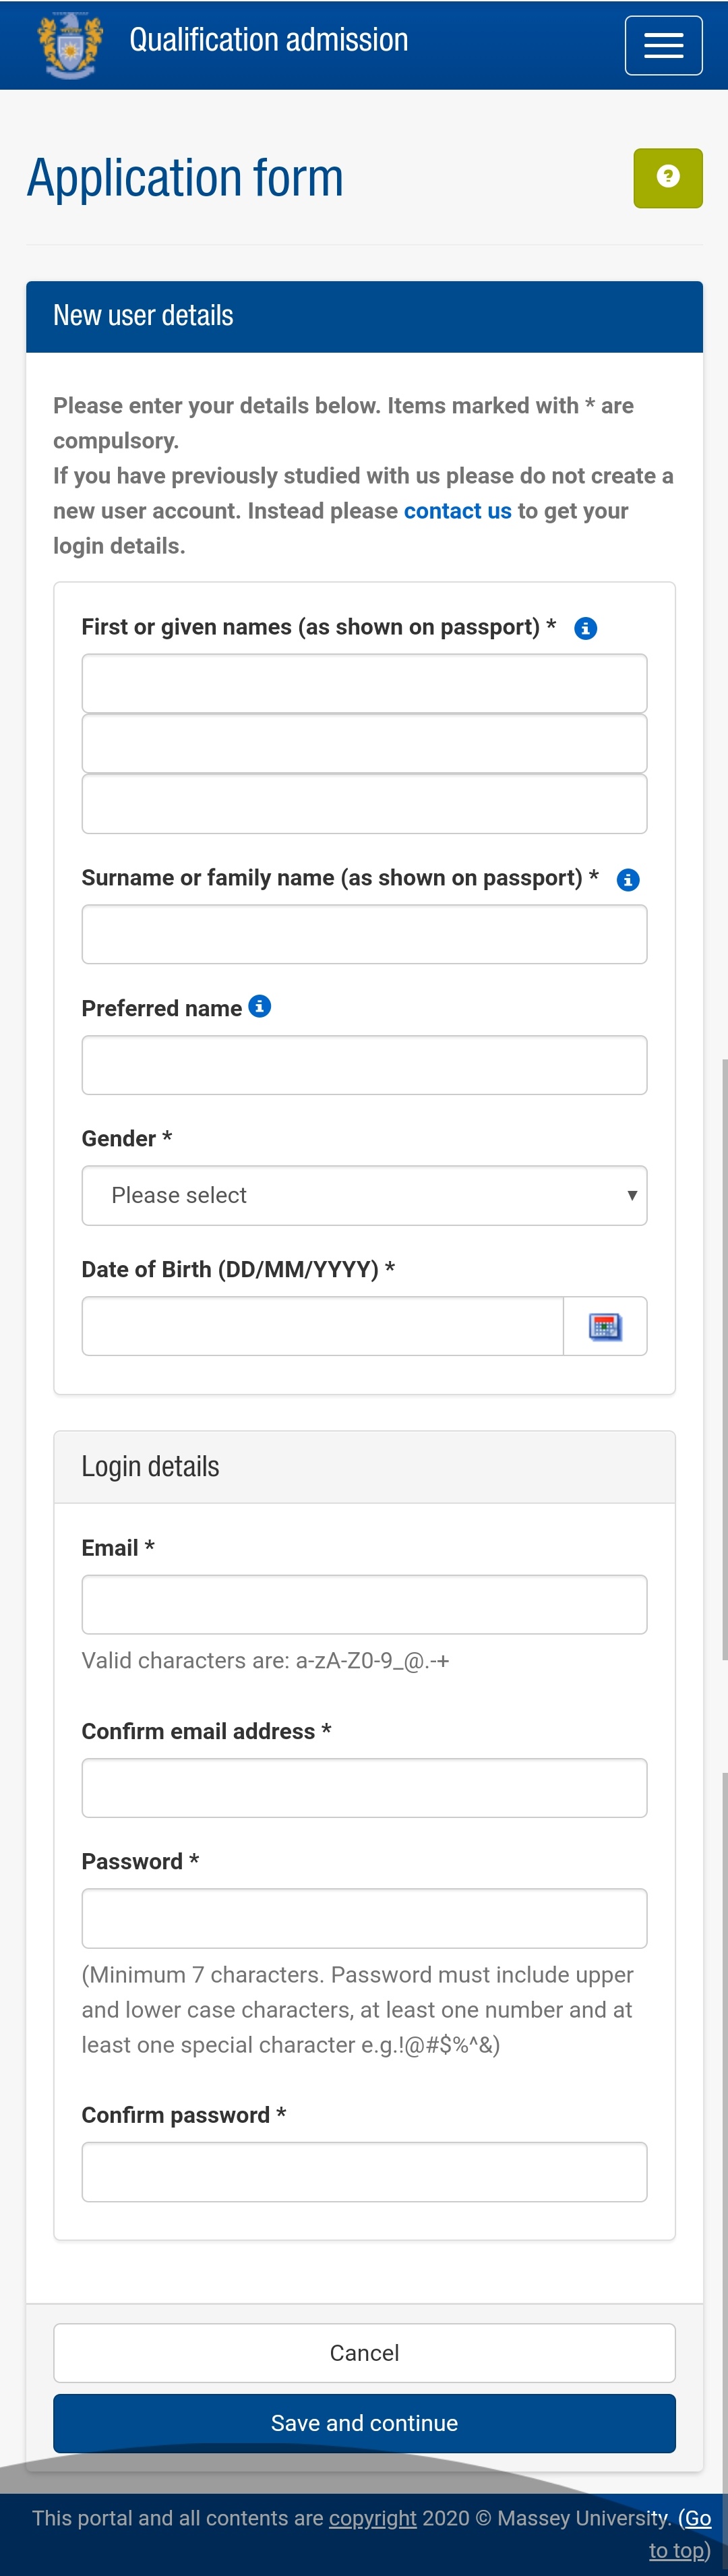The height and width of the screenshot is (2576, 728).
Task: Click the Preferred name text box
Action: pos(364,1065)
